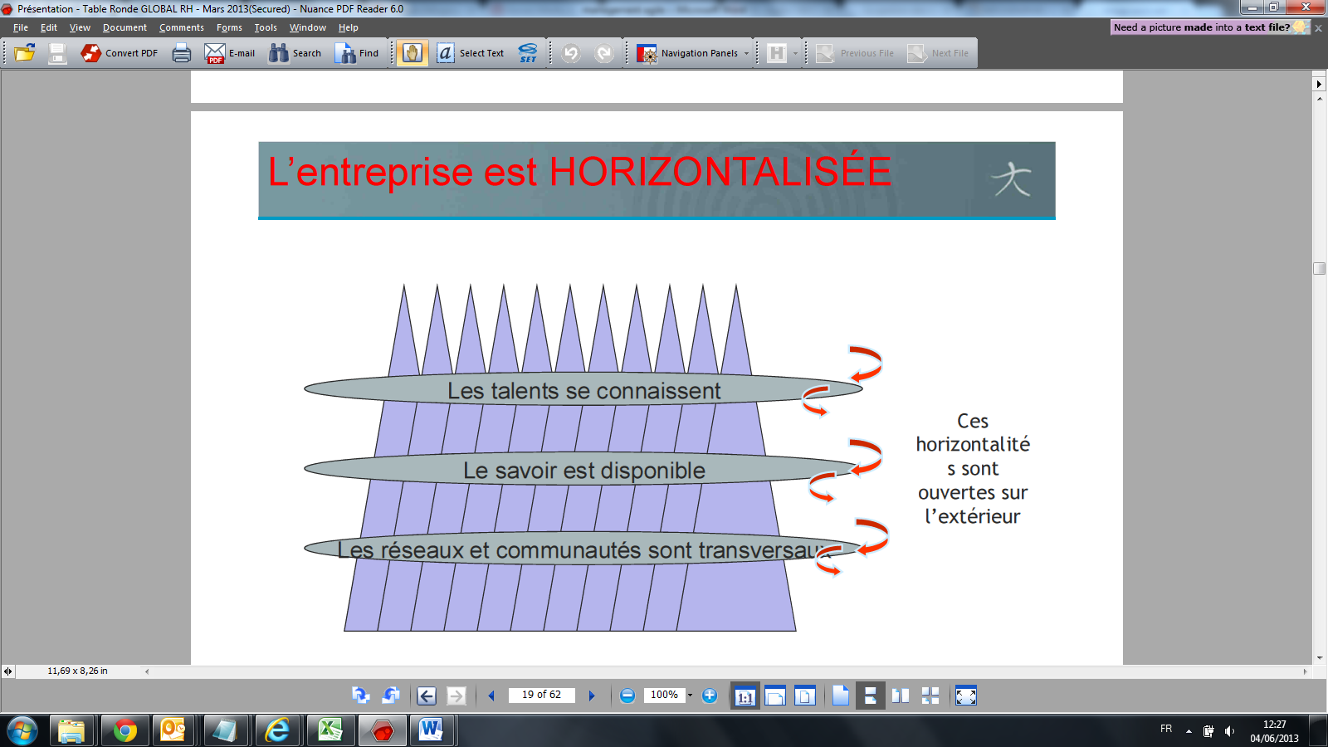Expand the H tool dropdown arrow

(x=795, y=53)
